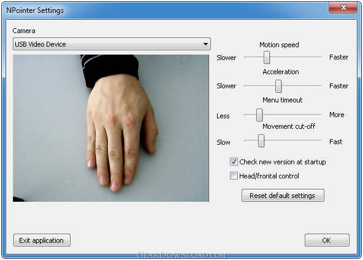The height and width of the screenshot is (260, 363).
Task: Click the Less label of Menu timeout
Action: [223, 116]
